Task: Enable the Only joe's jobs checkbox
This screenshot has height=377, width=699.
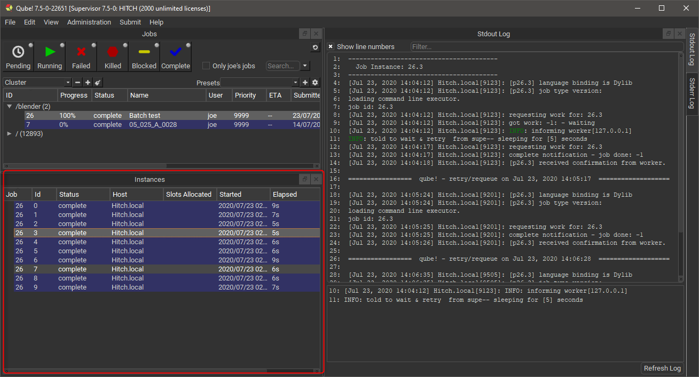Action: point(206,66)
